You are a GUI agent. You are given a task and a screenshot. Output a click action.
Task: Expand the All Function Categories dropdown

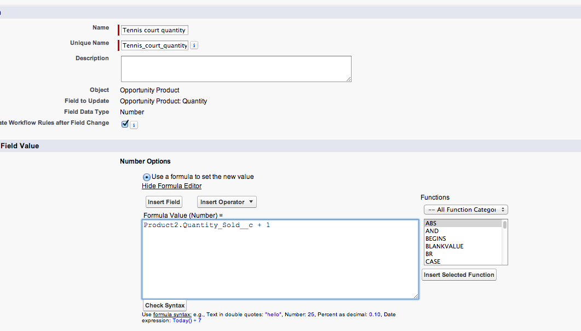point(465,210)
